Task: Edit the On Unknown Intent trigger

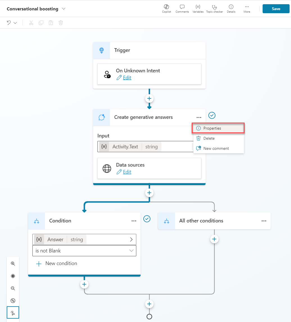Action: pos(127,78)
